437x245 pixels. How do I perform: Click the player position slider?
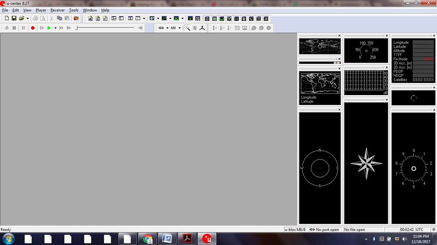tap(105, 28)
